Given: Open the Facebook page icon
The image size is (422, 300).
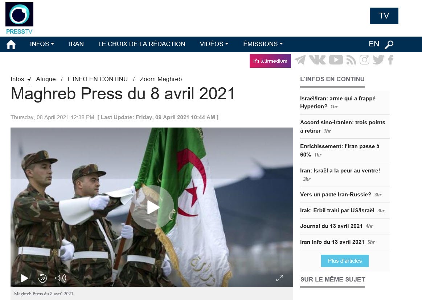Looking at the screenshot, I should (391, 60).
